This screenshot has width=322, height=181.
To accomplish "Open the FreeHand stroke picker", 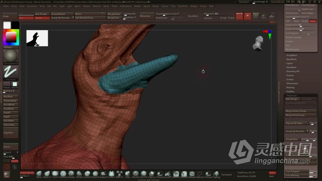I will [11, 72].
